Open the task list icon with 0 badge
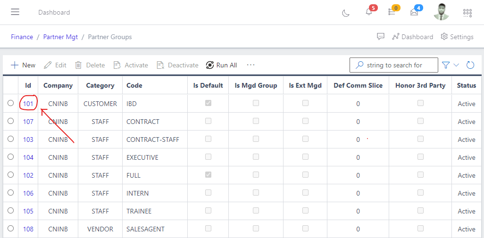The width and height of the screenshot is (484, 238). click(x=392, y=12)
